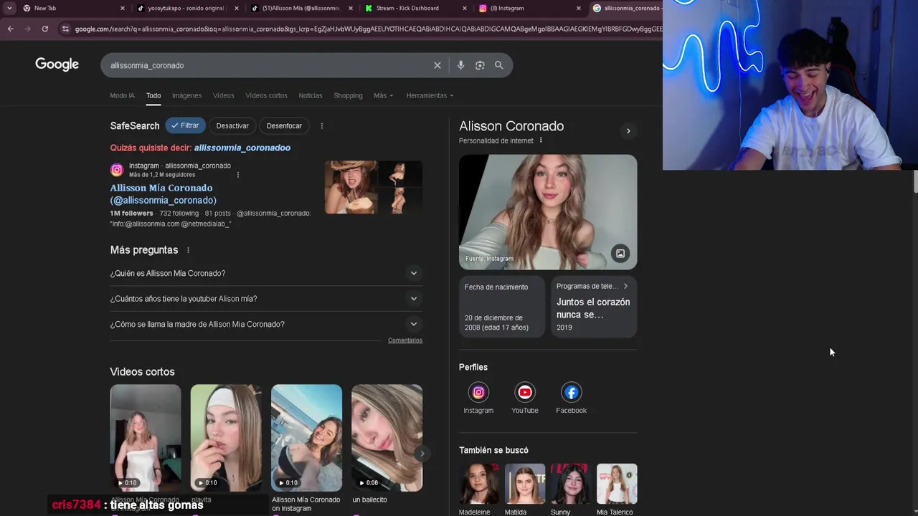Switch to Noticias tab
This screenshot has height=516, width=918.
click(311, 95)
